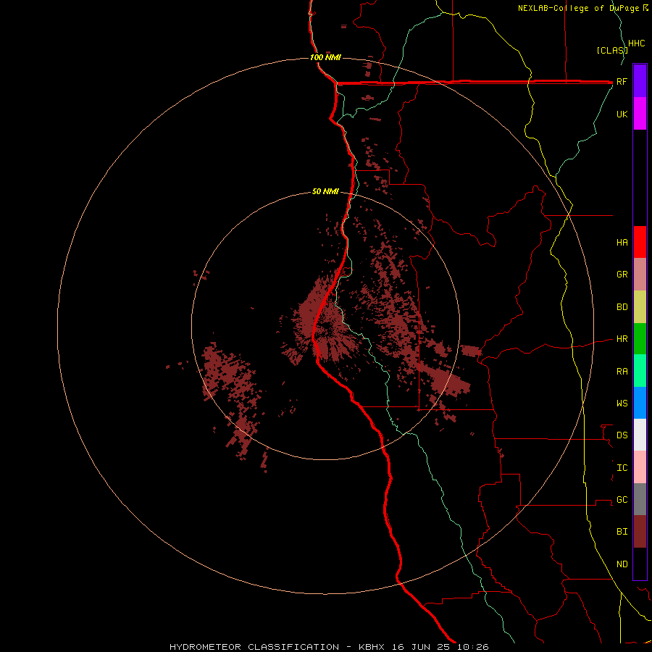Screen dimensions: 652x652
Task: Click the ND legend label
Action: pos(622,564)
